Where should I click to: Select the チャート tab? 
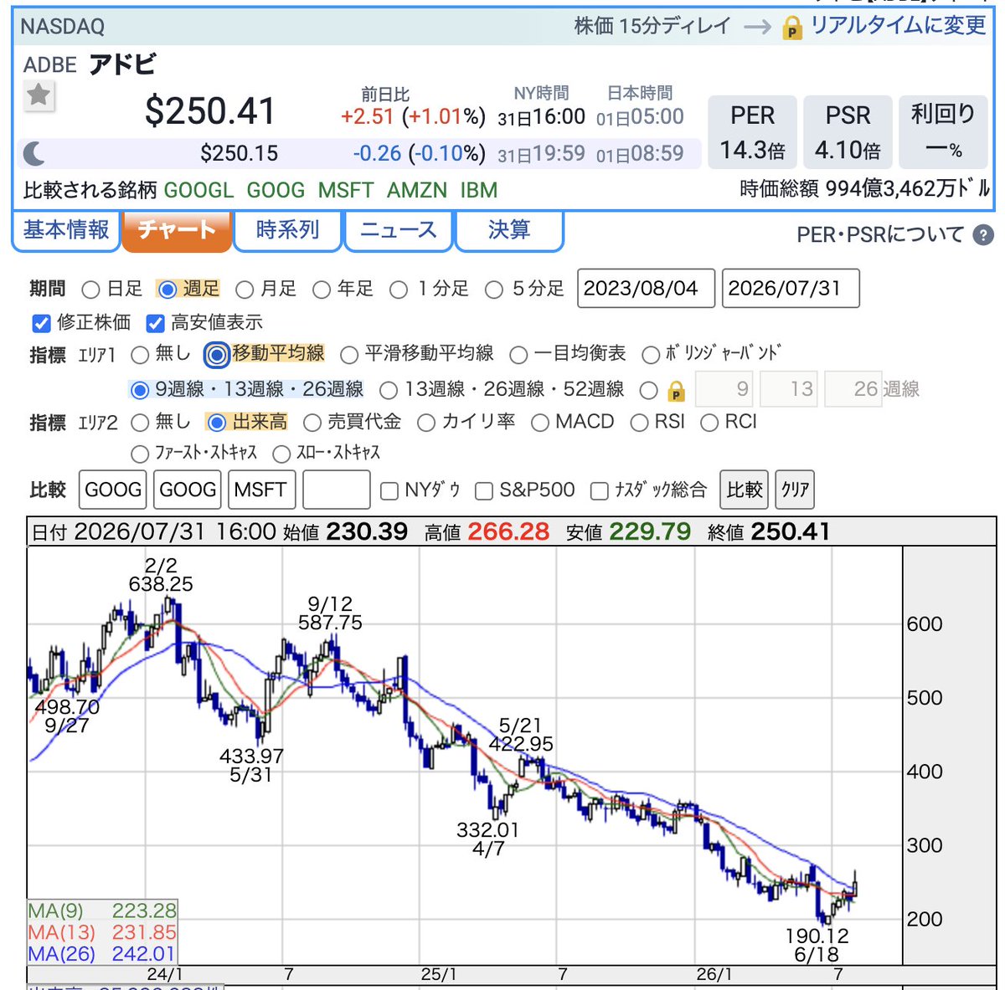click(x=177, y=230)
